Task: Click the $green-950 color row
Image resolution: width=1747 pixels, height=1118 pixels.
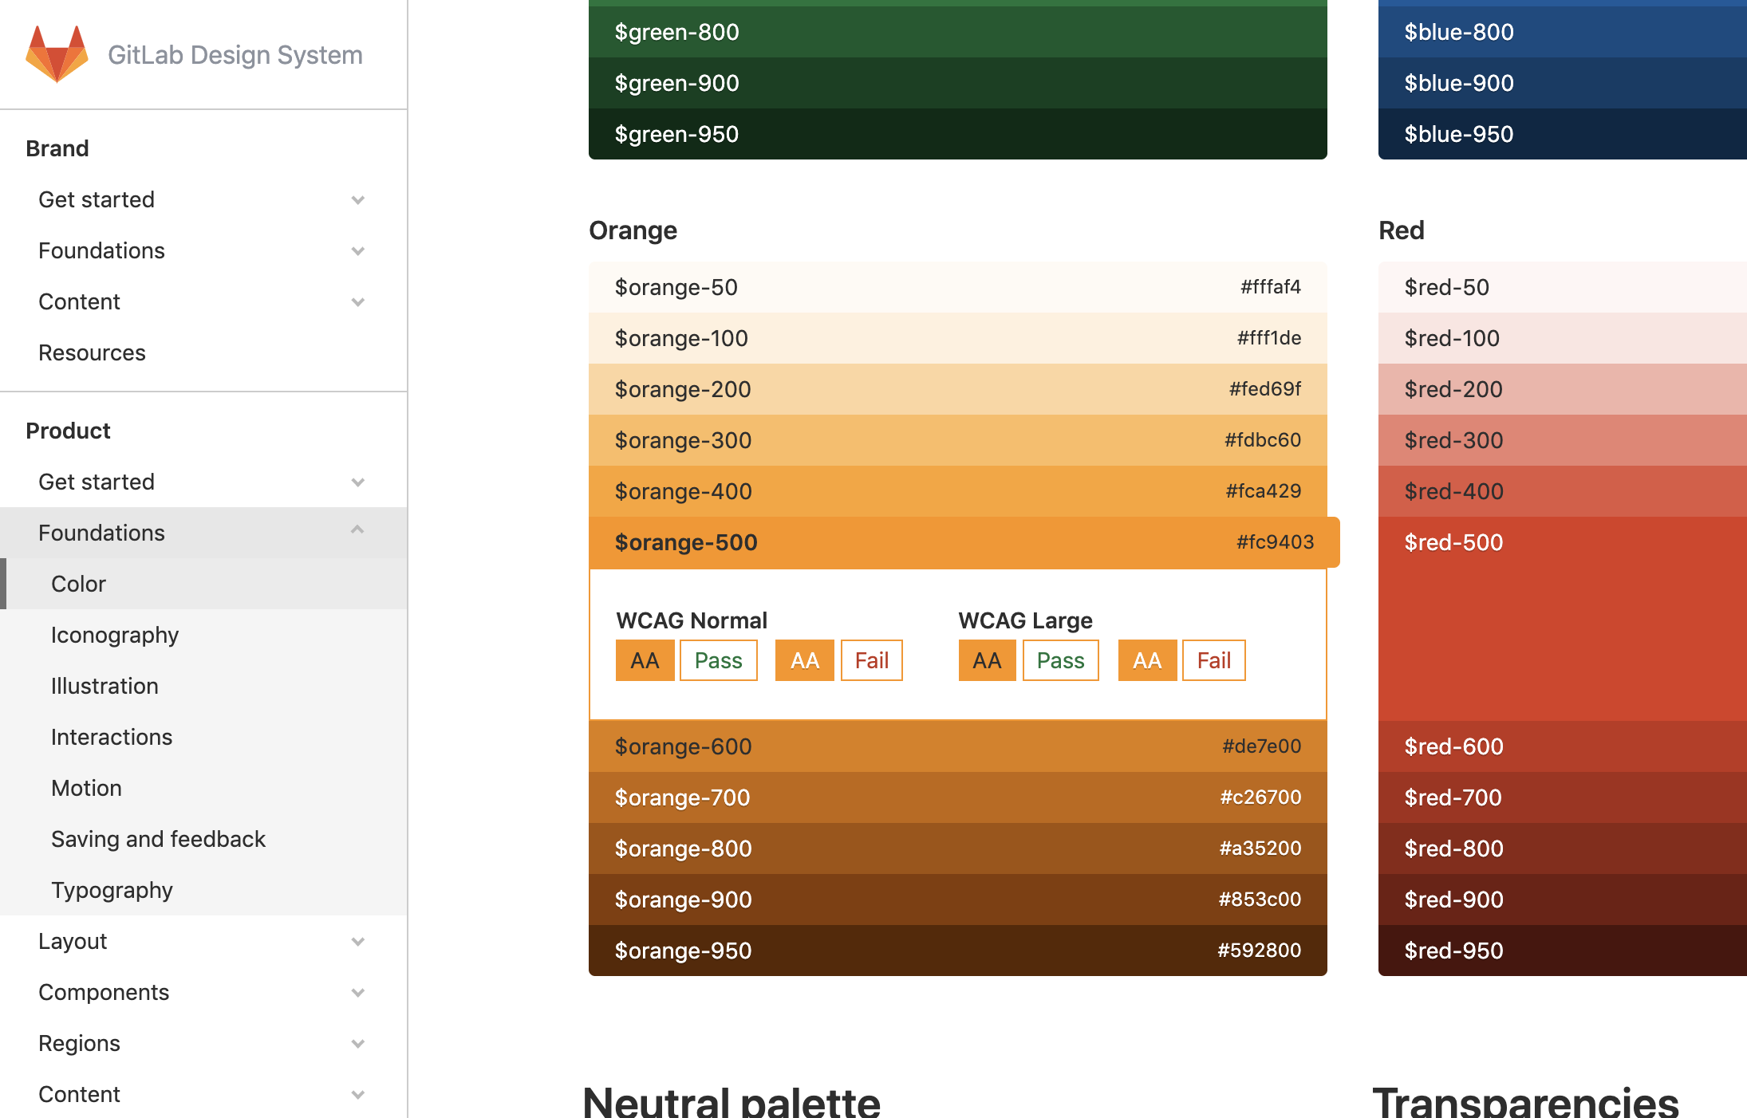Action: (x=957, y=134)
